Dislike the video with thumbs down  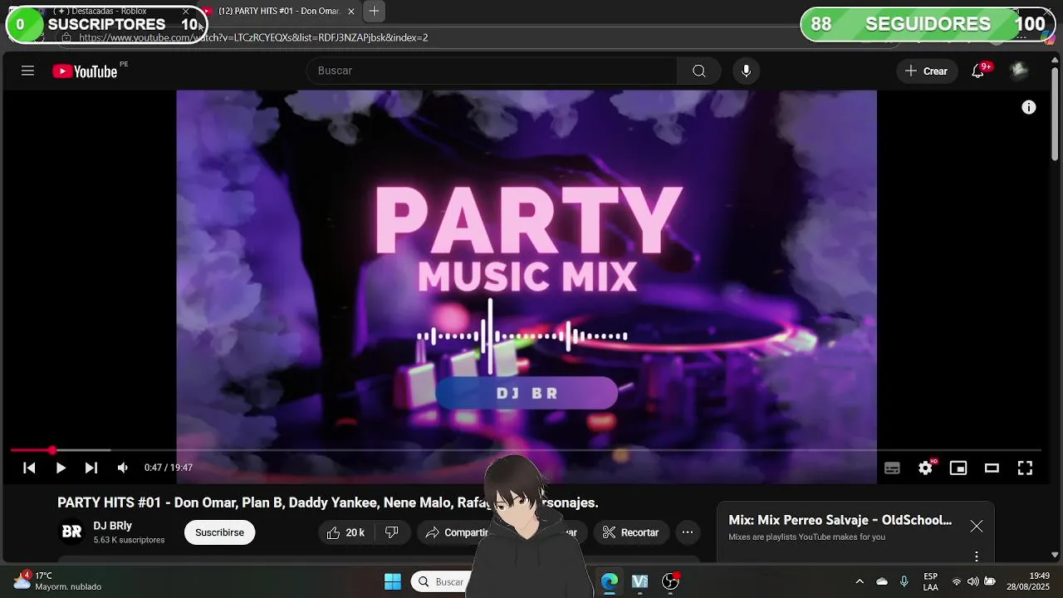pyautogui.click(x=392, y=532)
